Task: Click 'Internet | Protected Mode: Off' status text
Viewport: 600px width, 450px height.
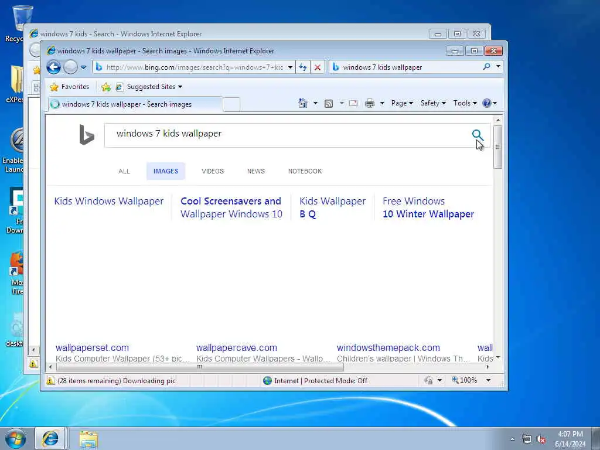Action: click(321, 381)
